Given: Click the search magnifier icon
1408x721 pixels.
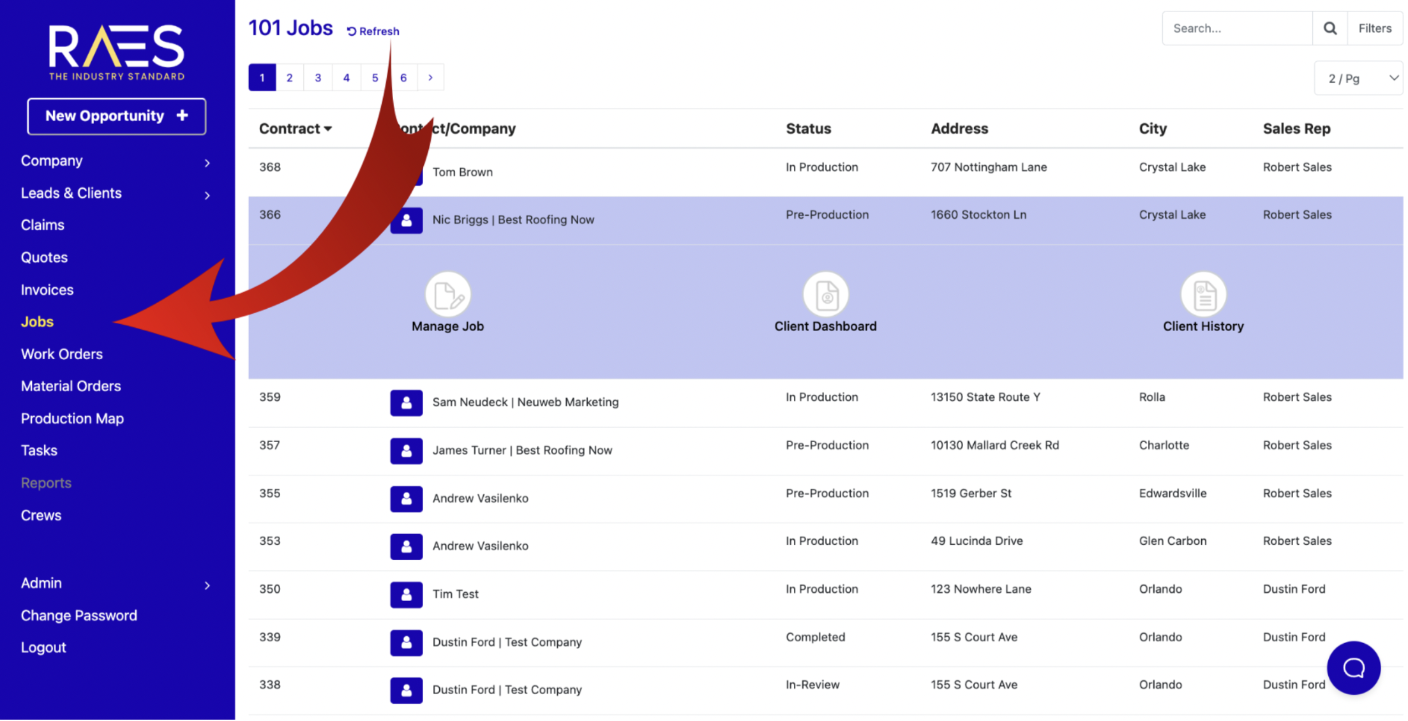Looking at the screenshot, I should coord(1330,28).
